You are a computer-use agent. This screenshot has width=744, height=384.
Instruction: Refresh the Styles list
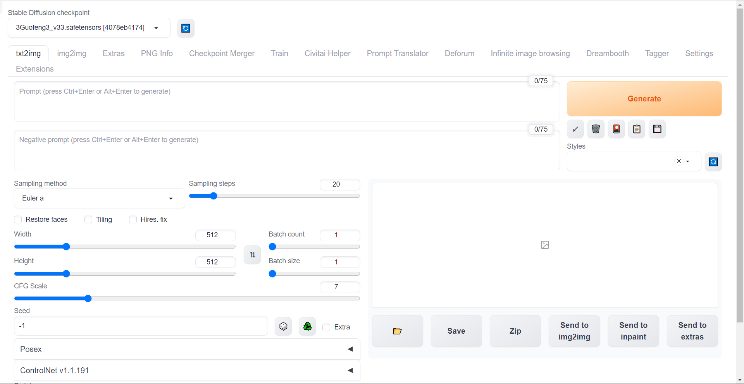[x=713, y=162]
